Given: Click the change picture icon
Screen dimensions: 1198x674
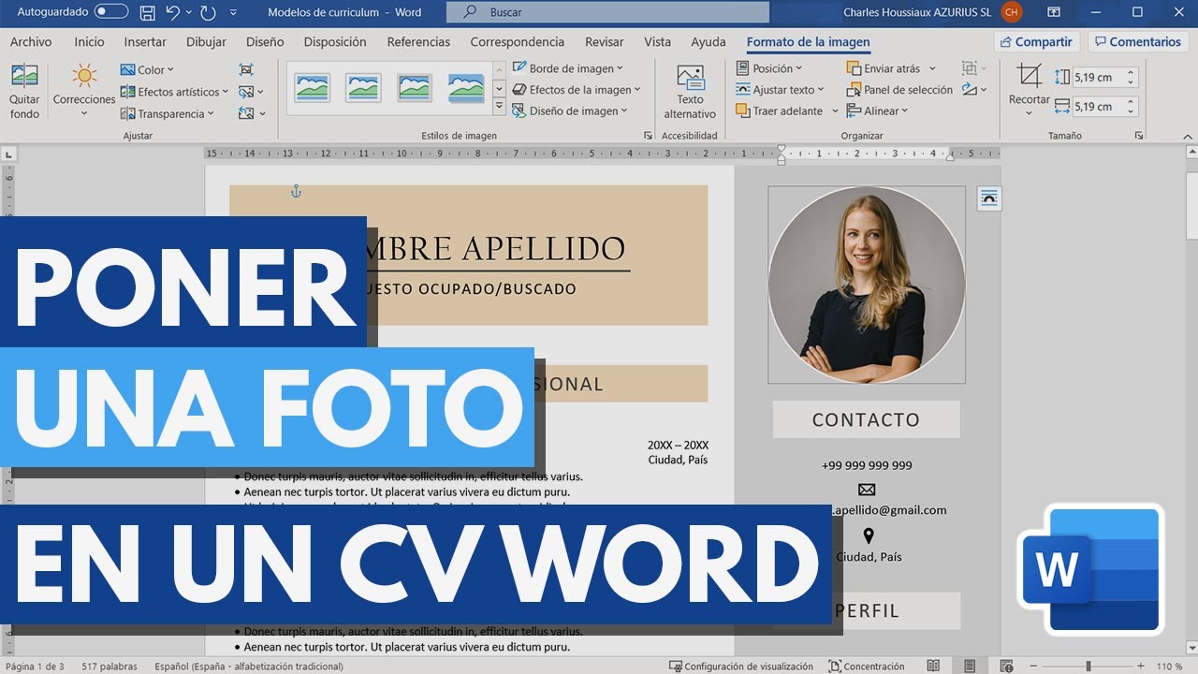Looking at the screenshot, I should [246, 92].
